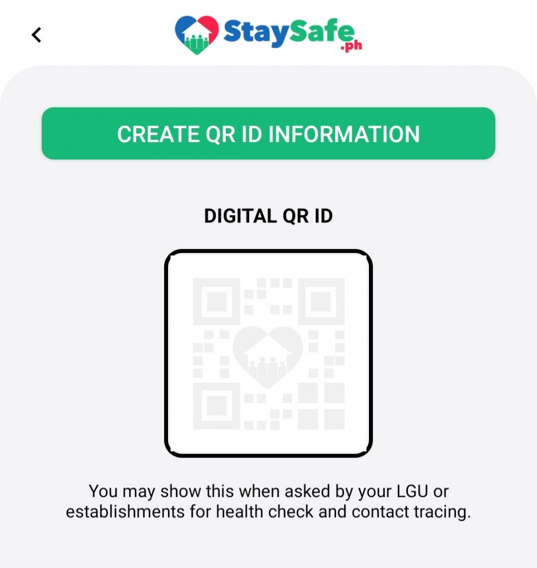
Task: Click the green "Safe" logo word
Action: point(322,31)
